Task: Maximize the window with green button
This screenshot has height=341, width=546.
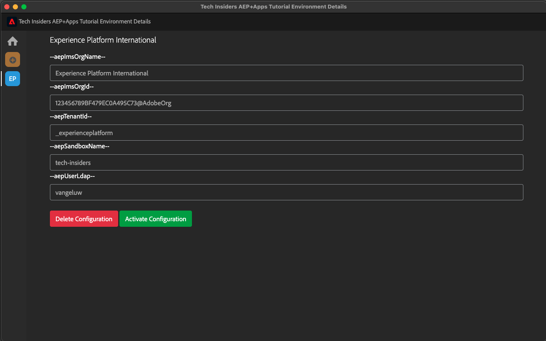Action: point(24,7)
